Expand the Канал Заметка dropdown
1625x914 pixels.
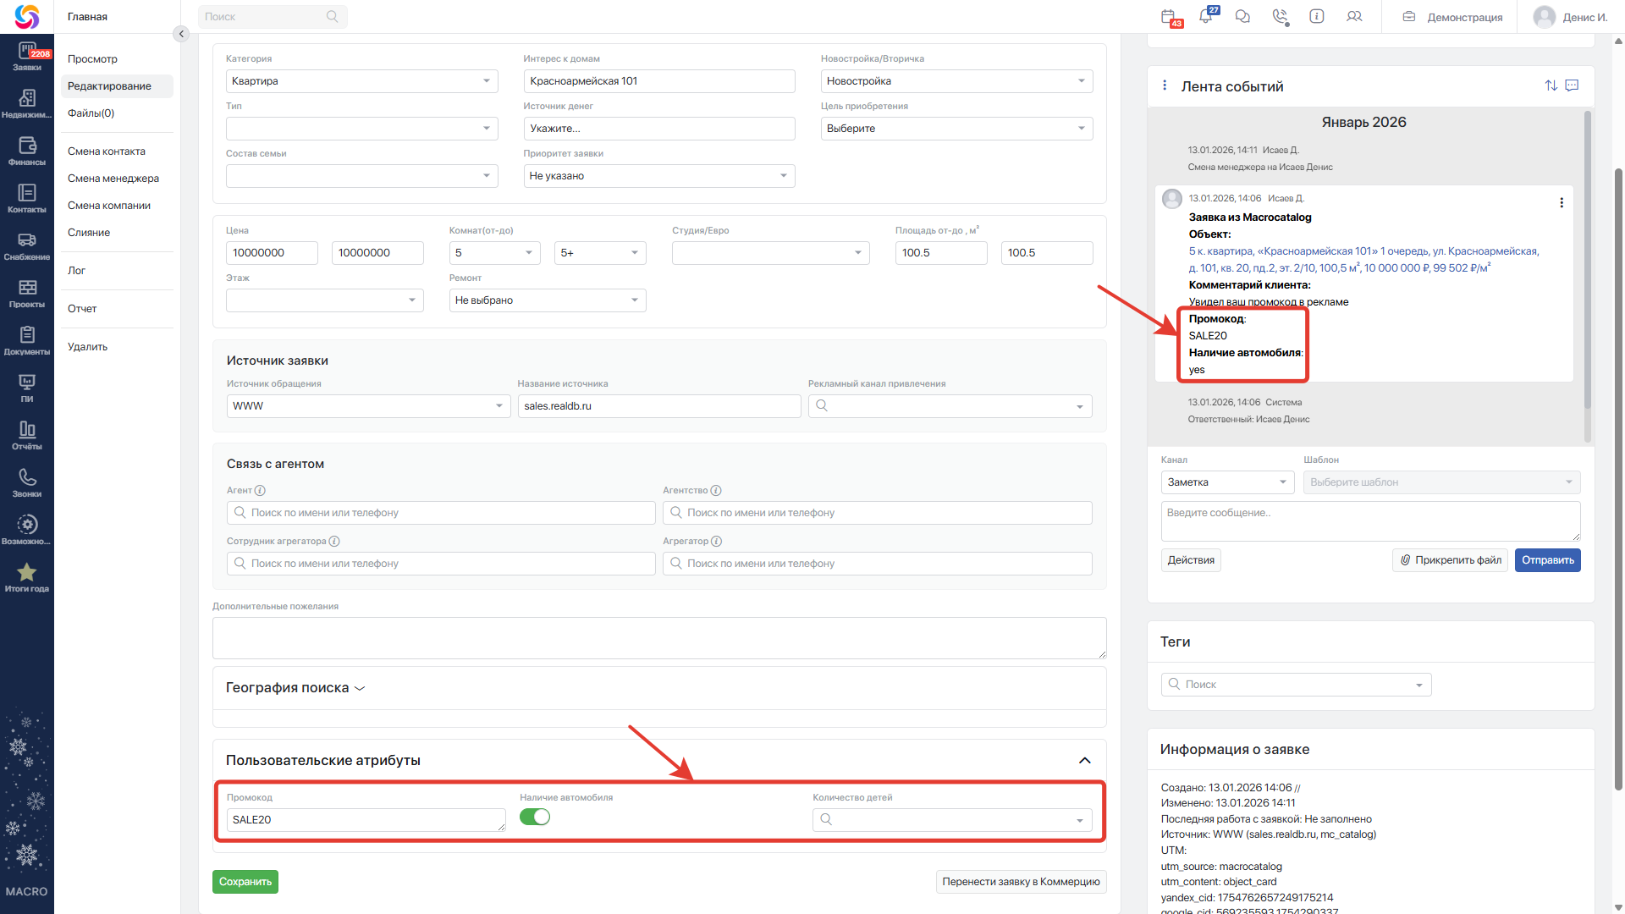pyautogui.click(x=1227, y=482)
